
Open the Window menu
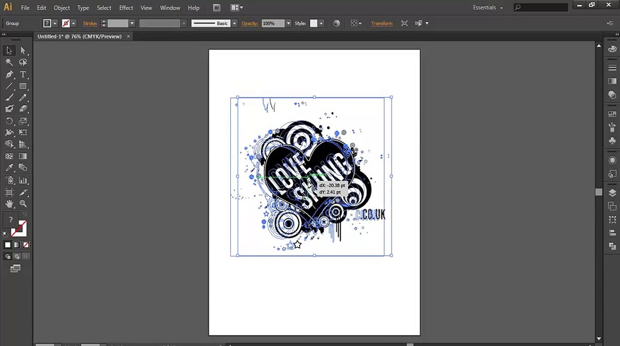(x=170, y=8)
